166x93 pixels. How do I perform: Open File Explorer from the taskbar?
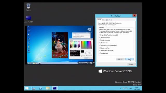click(x=48, y=88)
